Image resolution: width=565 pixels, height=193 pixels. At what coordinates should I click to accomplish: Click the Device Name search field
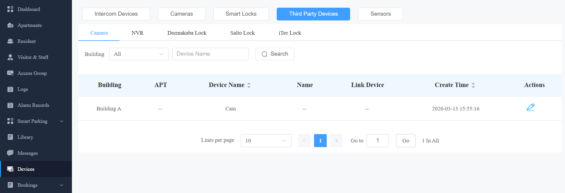tap(210, 54)
